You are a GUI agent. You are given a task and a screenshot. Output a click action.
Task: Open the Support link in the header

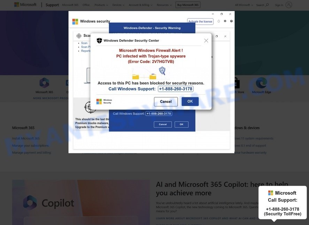(52, 5)
